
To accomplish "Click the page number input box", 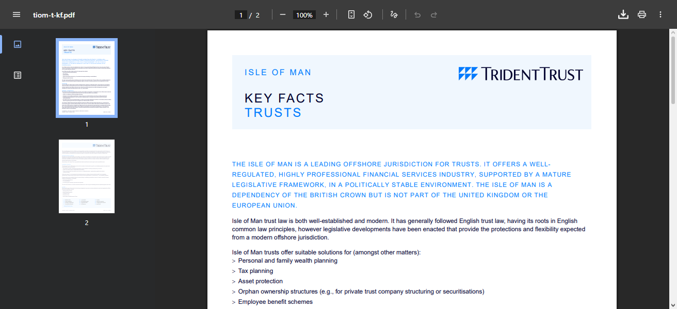I will click(x=240, y=14).
